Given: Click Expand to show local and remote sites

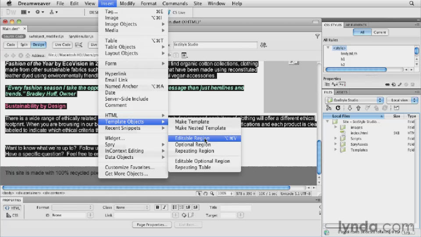Looking at the screenshot, I should tap(396, 108).
